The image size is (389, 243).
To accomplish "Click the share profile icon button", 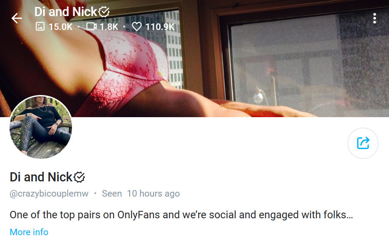I will [363, 143].
